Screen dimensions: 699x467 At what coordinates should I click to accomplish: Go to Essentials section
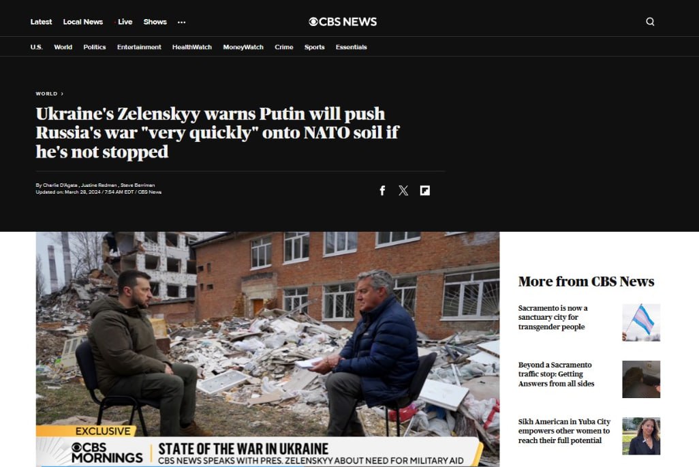point(352,47)
